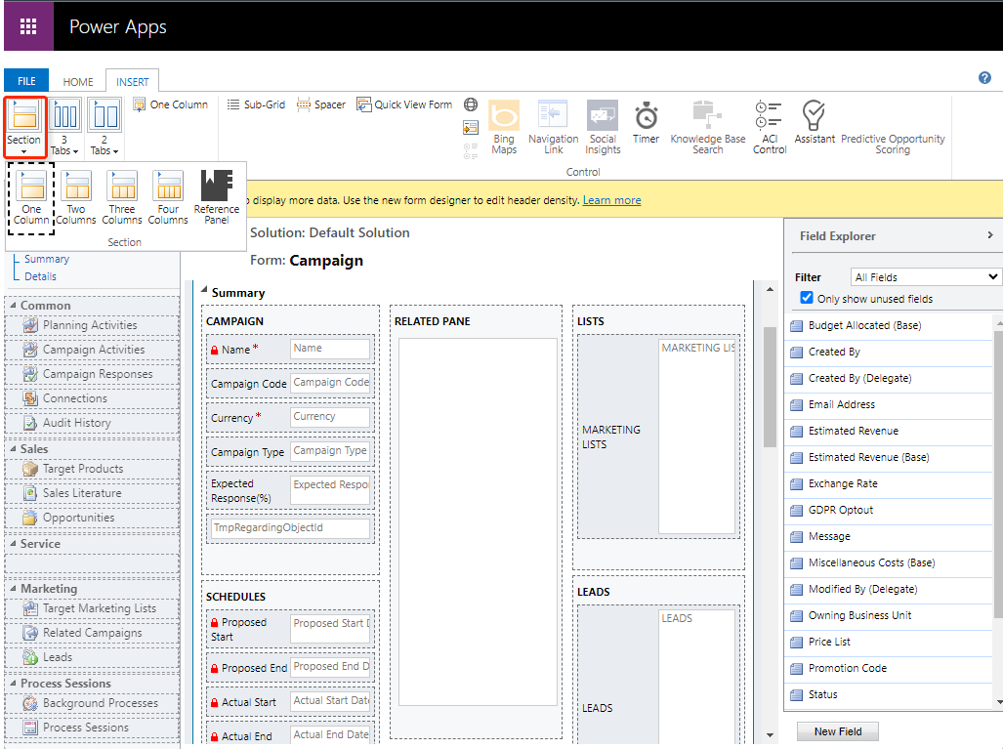Select the INSERT ribbon tab
The width and height of the screenshot is (1003, 749).
pyautogui.click(x=133, y=82)
